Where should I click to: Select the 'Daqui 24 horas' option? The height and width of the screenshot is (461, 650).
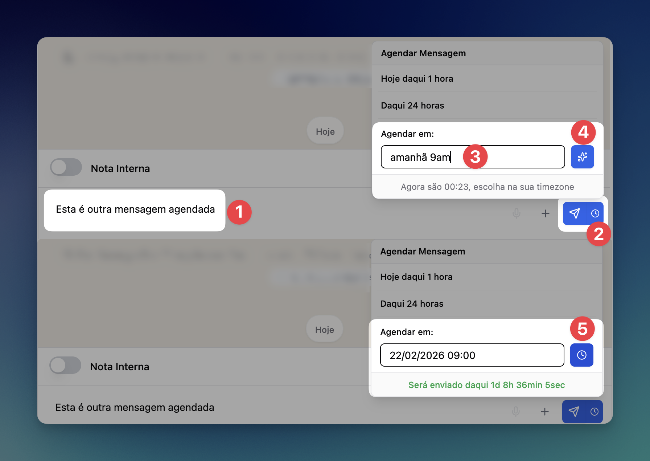[412, 106]
